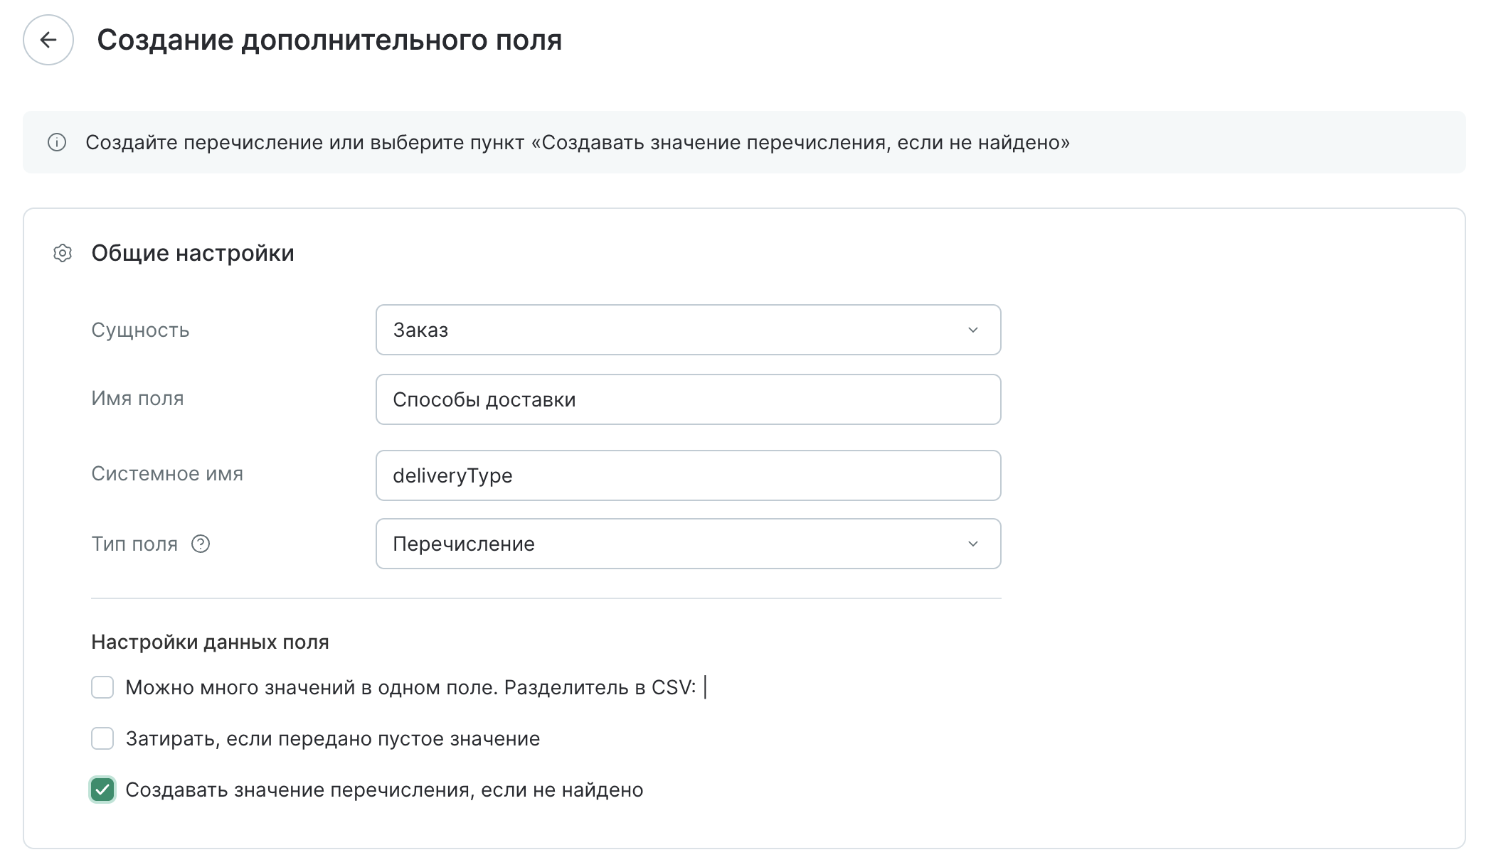The height and width of the screenshot is (867, 1491).
Task: Click the info icon in the notification banner
Action: 56,142
